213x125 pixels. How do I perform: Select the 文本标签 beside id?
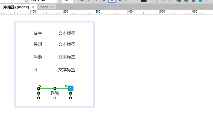tap(67, 70)
